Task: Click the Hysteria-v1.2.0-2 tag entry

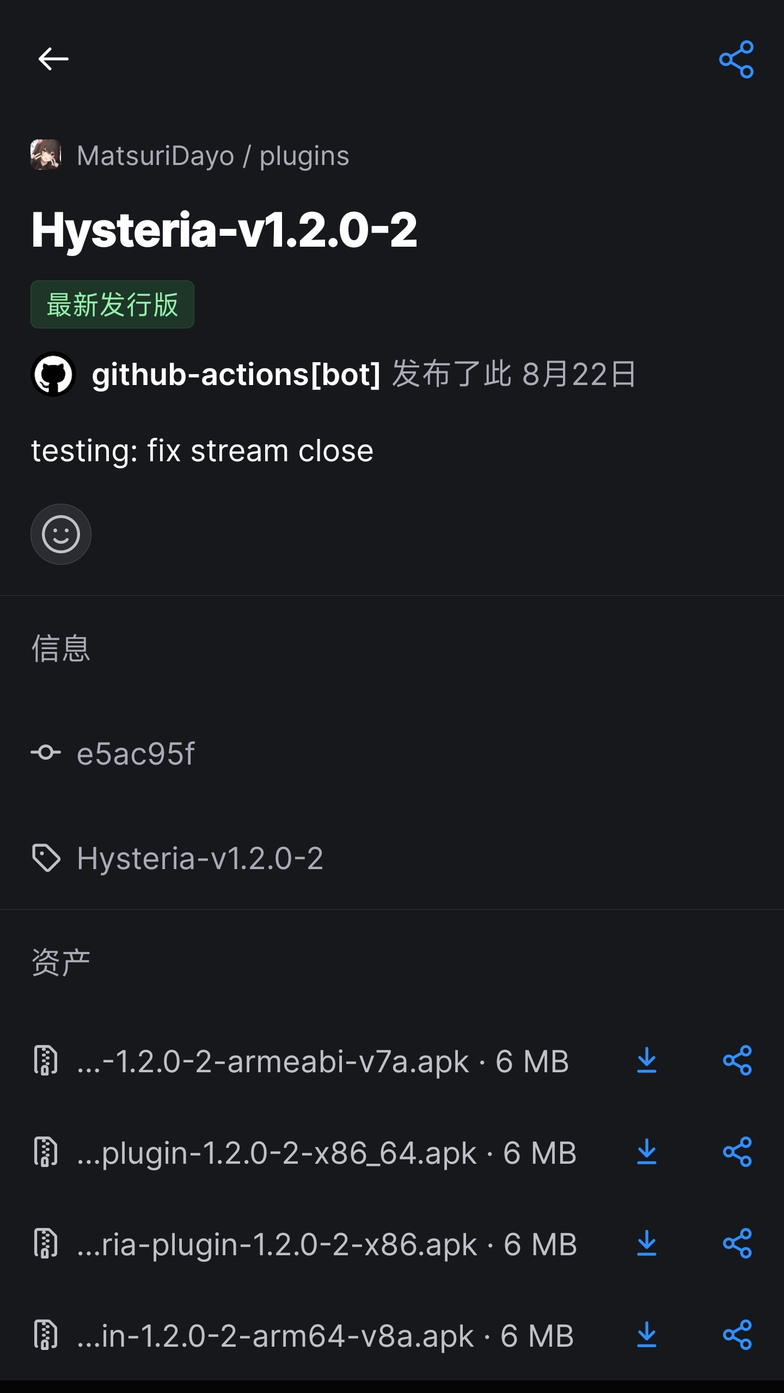Action: pyautogui.click(x=200, y=857)
